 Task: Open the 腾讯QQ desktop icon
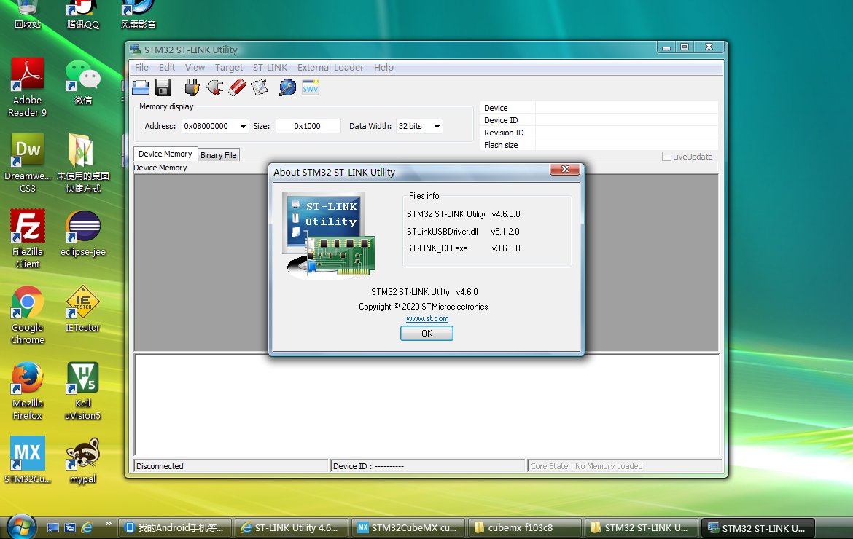click(x=82, y=15)
